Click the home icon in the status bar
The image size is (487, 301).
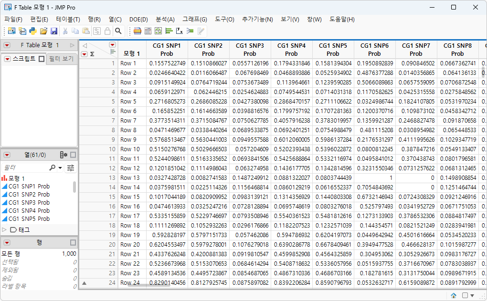pos(454,295)
